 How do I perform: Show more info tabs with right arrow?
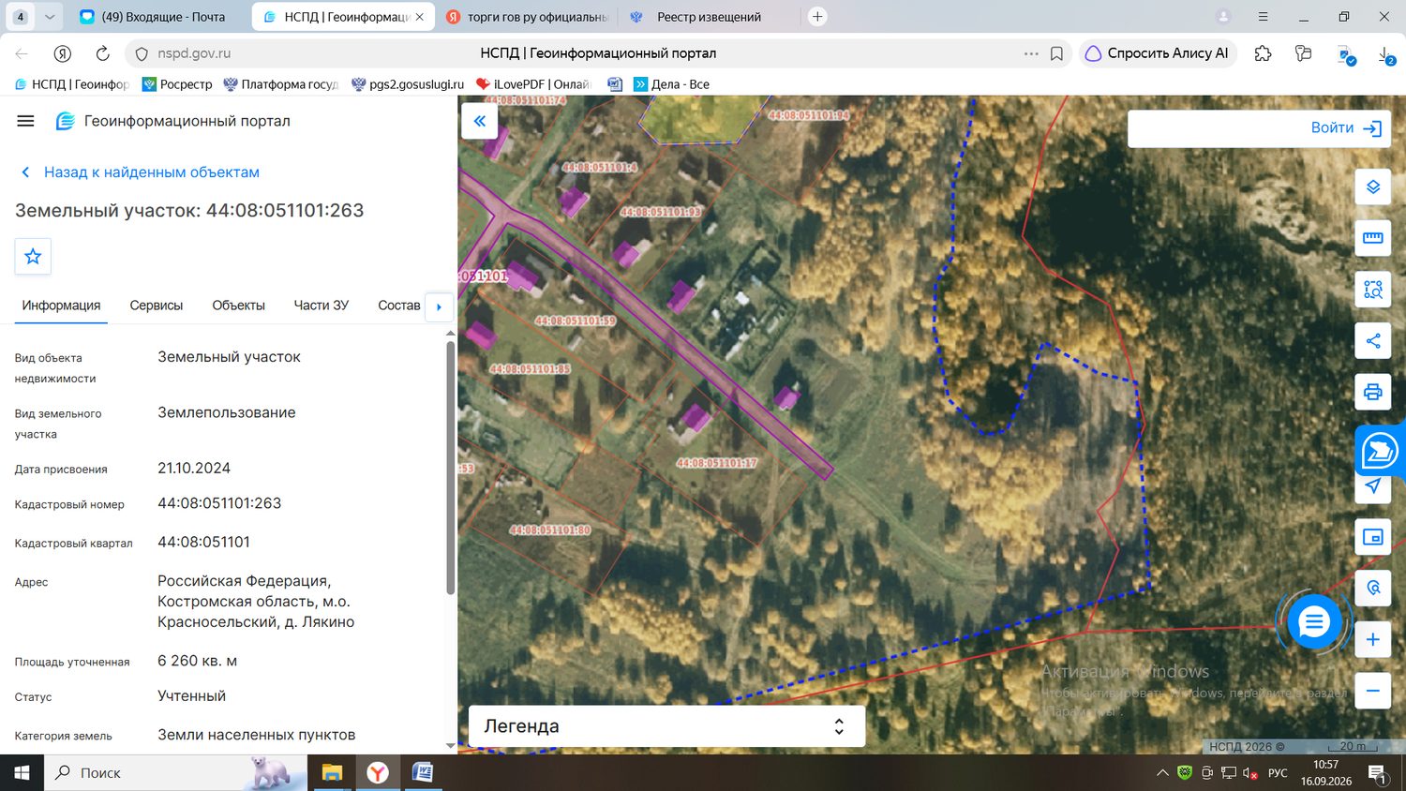439,306
